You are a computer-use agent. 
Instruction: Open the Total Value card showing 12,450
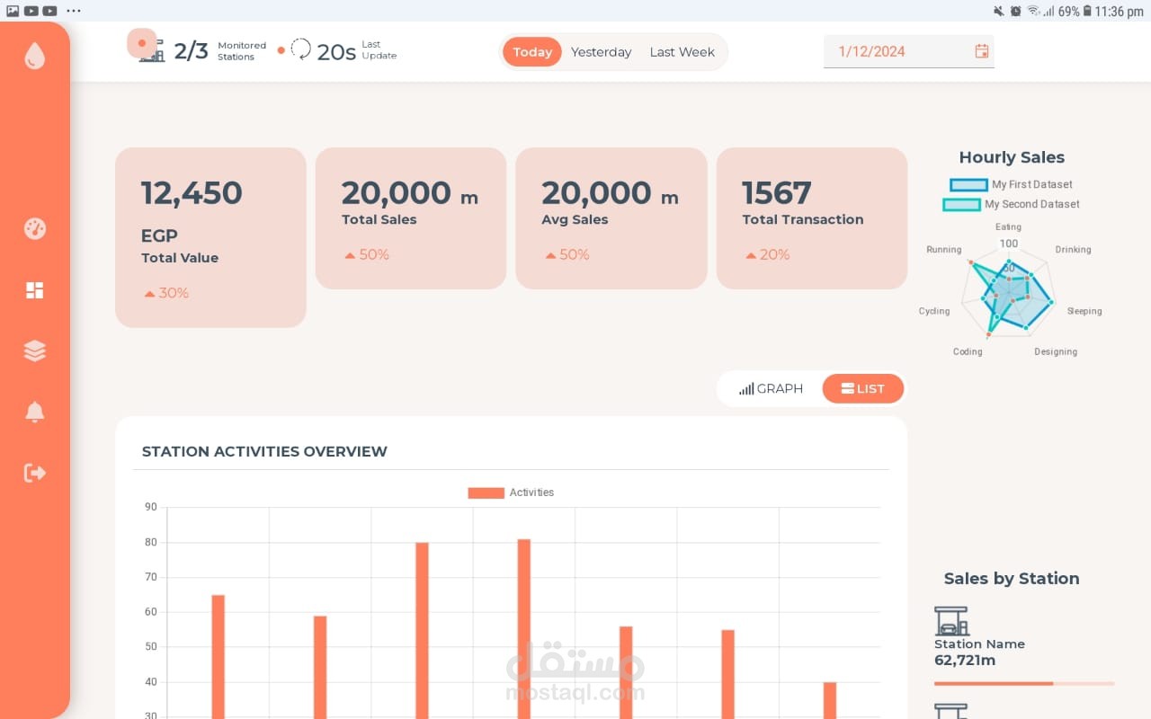(210, 237)
